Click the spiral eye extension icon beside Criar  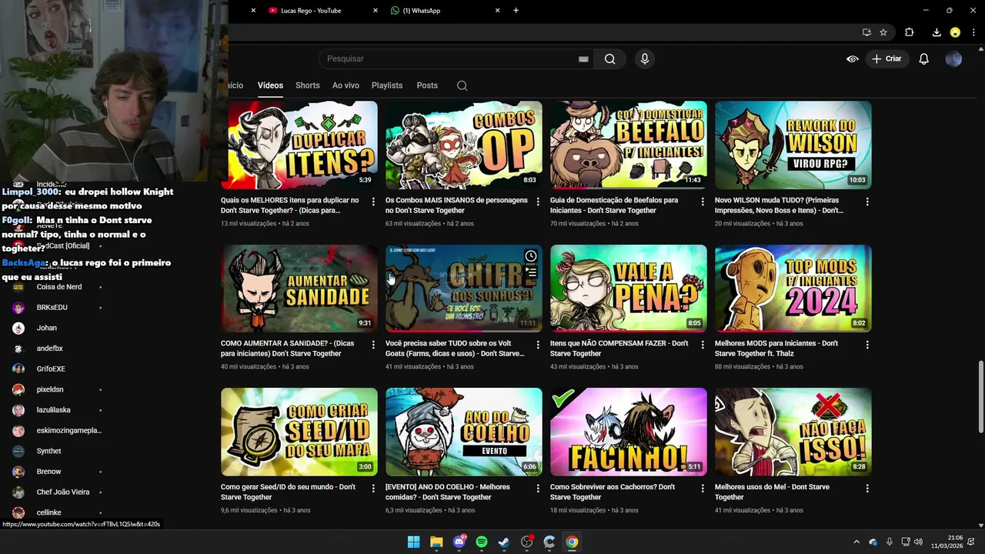[853, 59]
